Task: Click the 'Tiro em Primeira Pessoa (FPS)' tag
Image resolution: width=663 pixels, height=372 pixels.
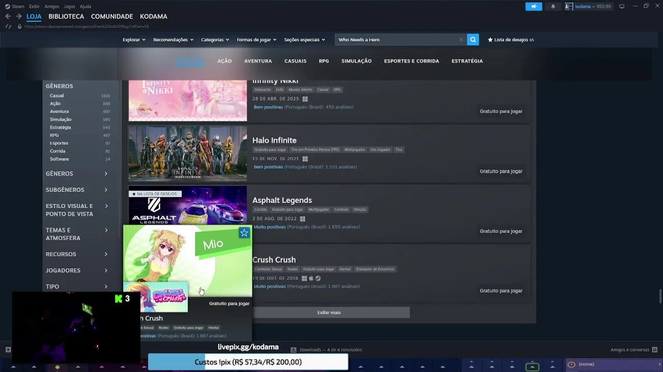Action: pos(315,150)
